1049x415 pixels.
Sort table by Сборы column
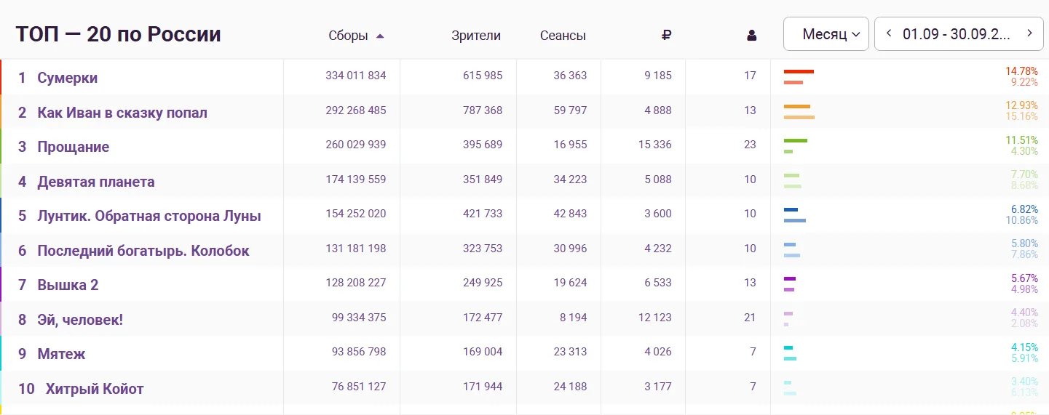pyautogui.click(x=348, y=36)
